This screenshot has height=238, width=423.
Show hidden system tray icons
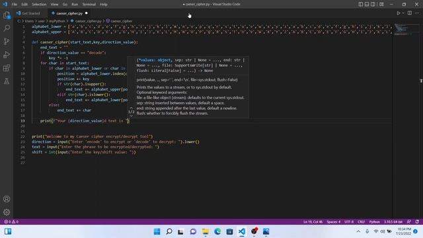pos(358,231)
